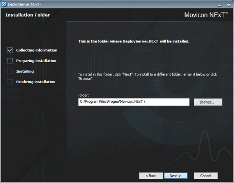Go to previous step with Back
The height and width of the screenshot is (183, 234).
pos(151,176)
